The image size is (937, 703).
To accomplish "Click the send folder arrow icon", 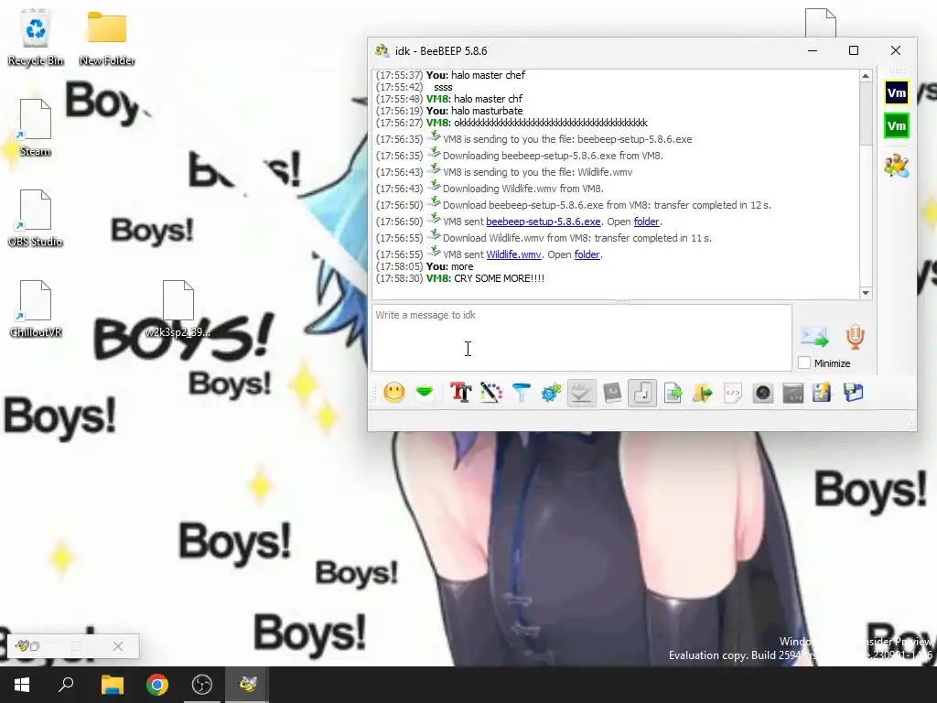I will pyautogui.click(x=703, y=393).
